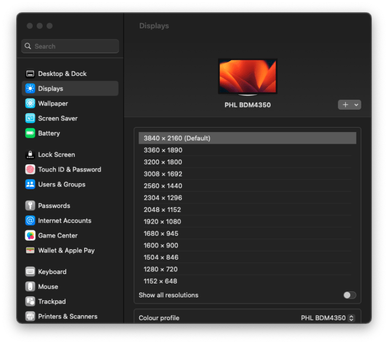This screenshot has height=344, width=388.
Task: Open Screen Saver via its icon
Action: point(30,118)
